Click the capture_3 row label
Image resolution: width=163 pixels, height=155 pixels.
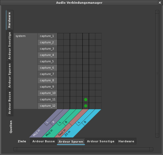(x=47, y=49)
